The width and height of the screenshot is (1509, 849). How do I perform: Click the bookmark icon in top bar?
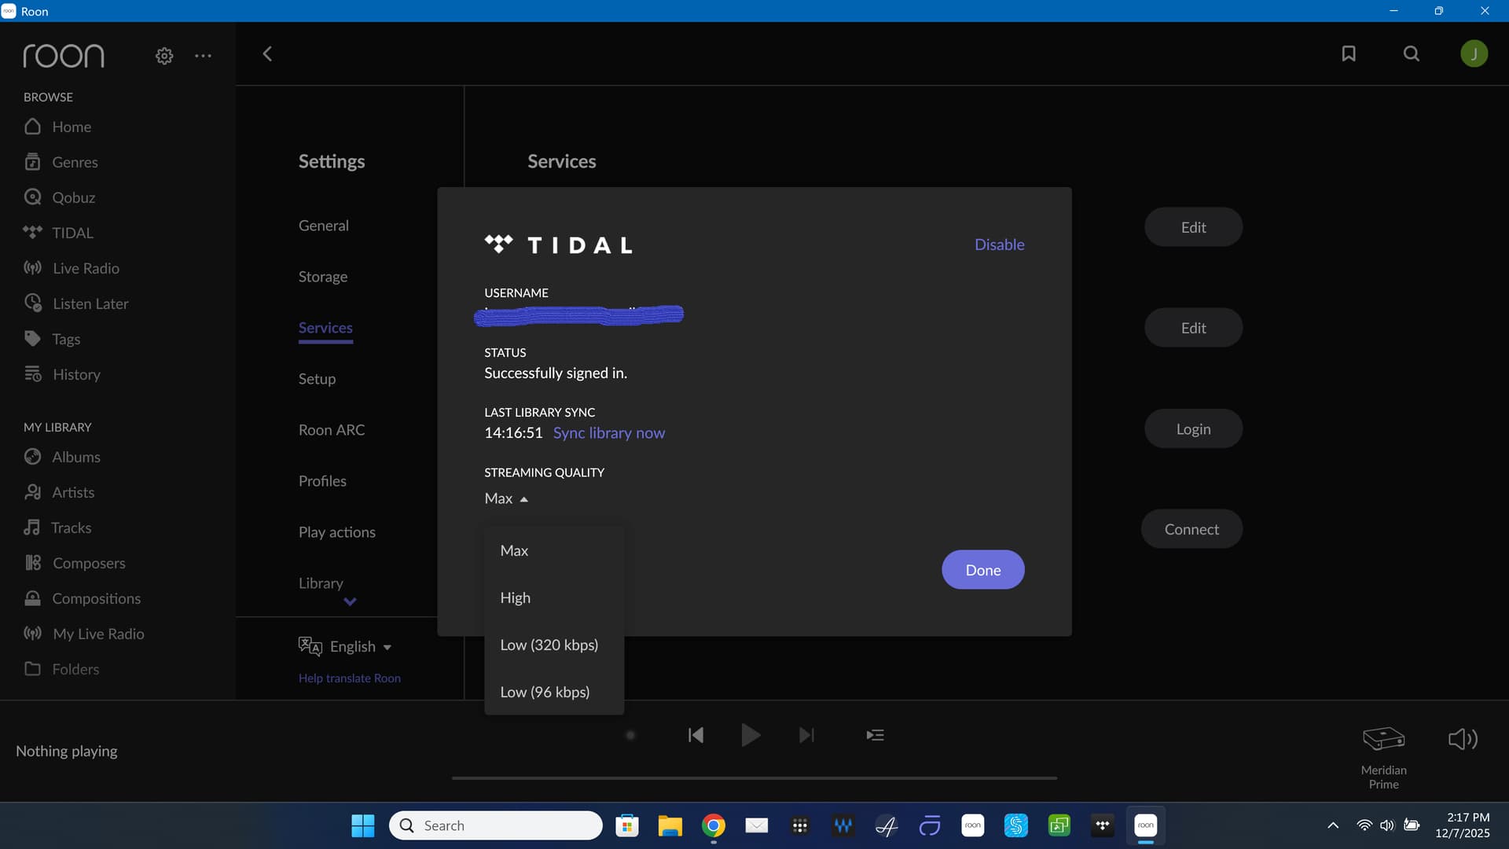tap(1349, 53)
